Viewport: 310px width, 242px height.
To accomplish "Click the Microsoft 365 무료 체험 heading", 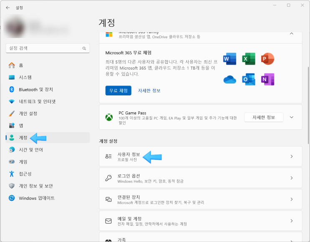I will point(129,53).
